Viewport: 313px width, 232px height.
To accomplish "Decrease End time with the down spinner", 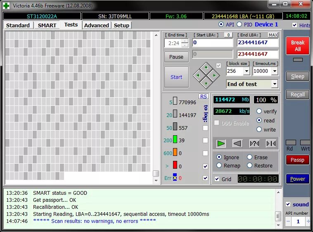I will tap(185, 45).
